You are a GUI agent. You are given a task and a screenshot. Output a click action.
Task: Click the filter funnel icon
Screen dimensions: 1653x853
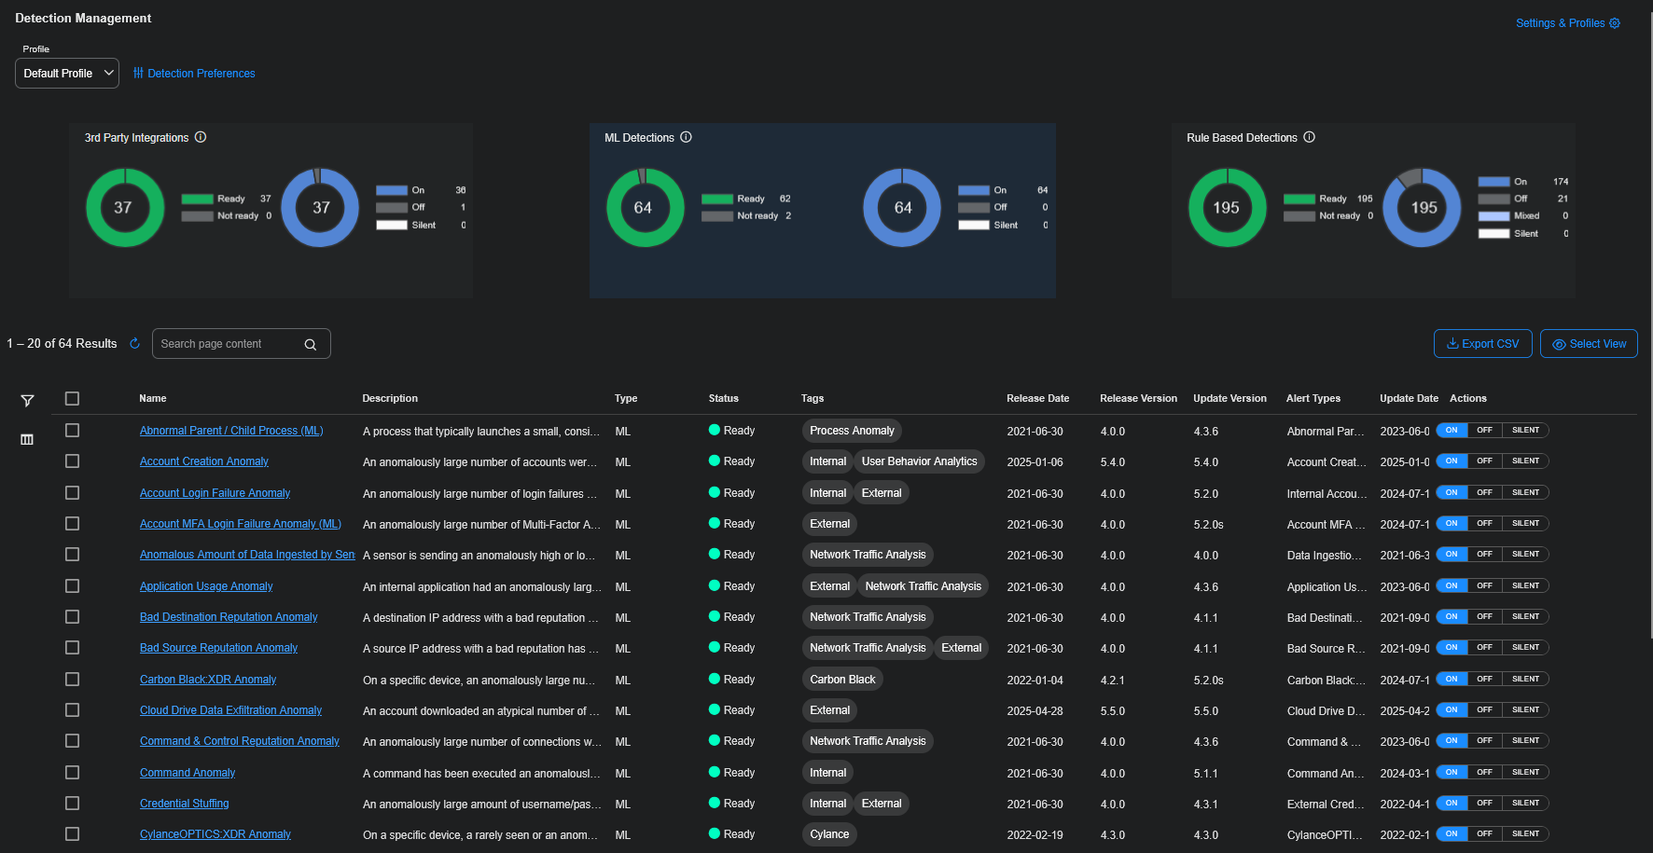click(x=27, y=401)
